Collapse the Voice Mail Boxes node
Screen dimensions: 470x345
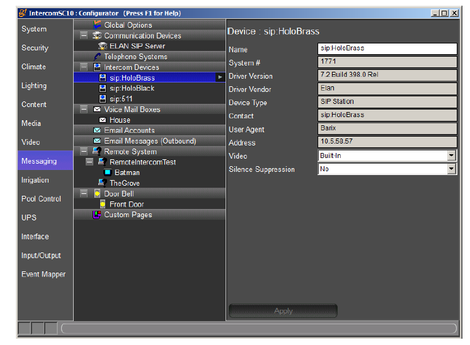[84, 110]
